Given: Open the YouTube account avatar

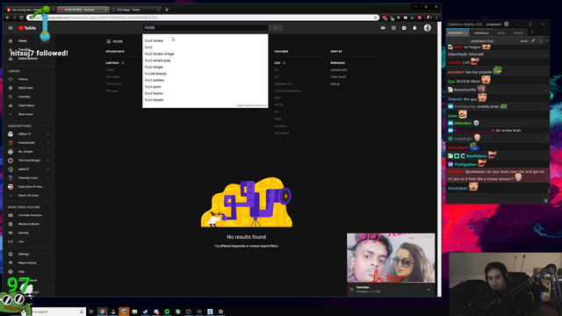Looking at the screenshot, I should pos(428,28).
